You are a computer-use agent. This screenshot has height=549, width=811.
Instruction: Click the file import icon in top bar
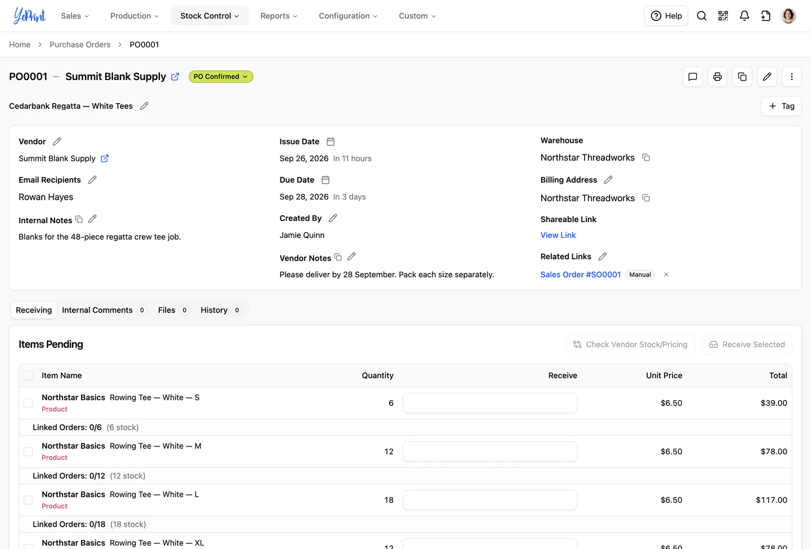coord(766,16)
